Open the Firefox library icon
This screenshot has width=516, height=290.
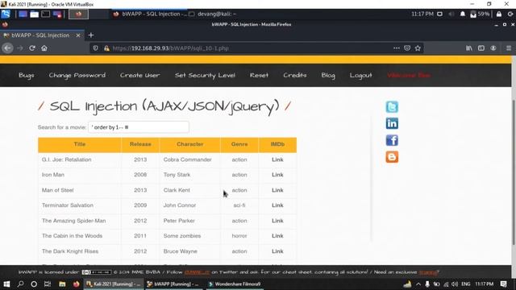click(469, 48)
